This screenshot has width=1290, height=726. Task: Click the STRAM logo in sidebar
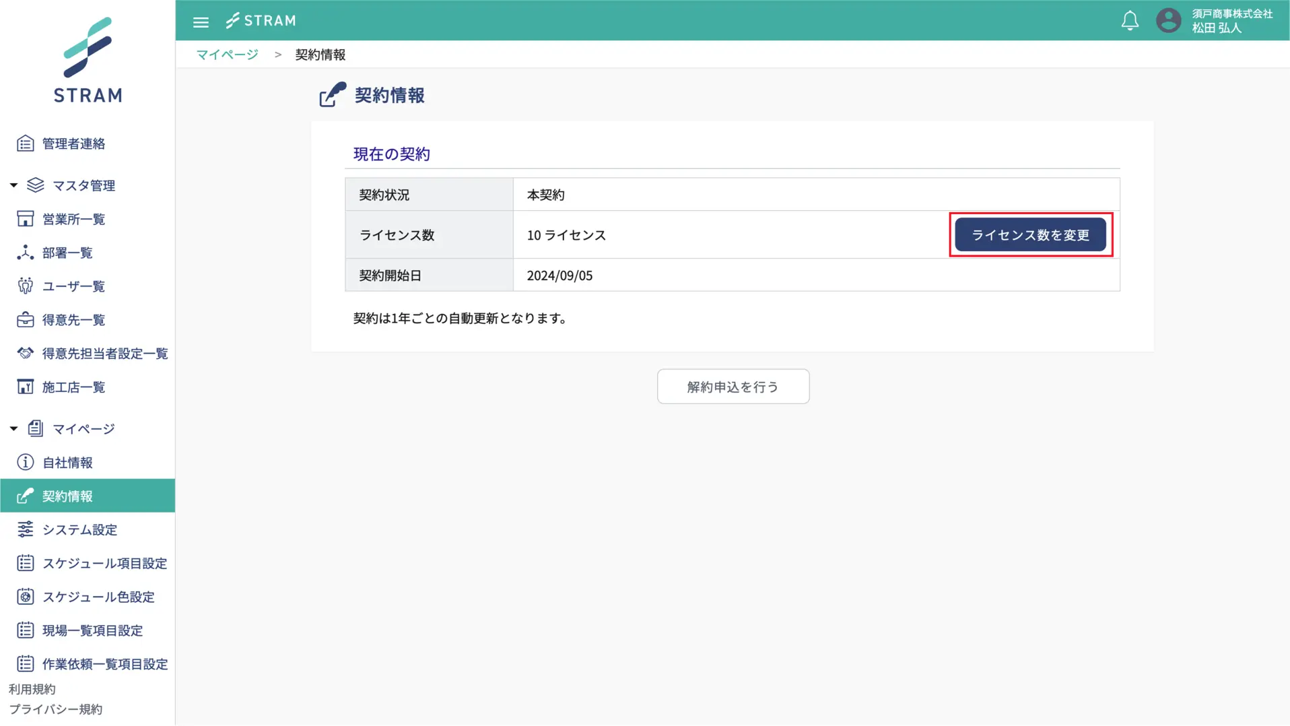[x=88, y=61]
